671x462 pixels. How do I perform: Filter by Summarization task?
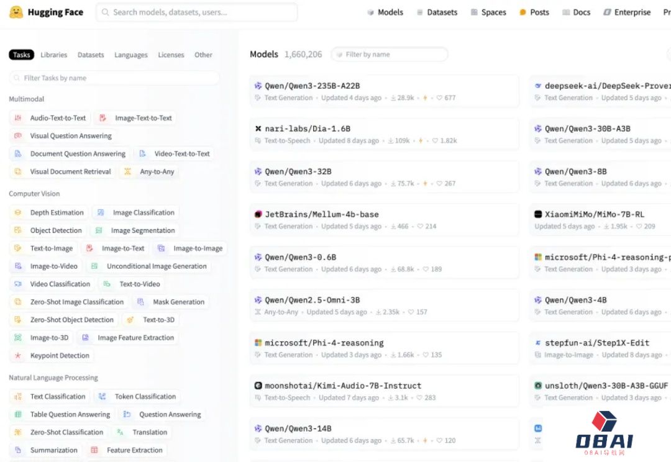point(46,450)
